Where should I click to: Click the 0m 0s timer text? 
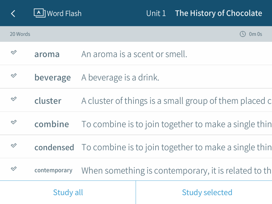point(255,34)
